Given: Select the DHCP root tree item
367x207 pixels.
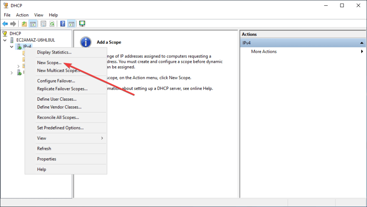Looking at the screenshot, I should (15, 33).
